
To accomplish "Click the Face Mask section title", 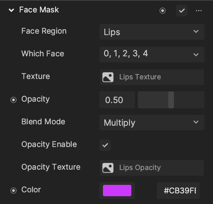I will click(39, 10).
